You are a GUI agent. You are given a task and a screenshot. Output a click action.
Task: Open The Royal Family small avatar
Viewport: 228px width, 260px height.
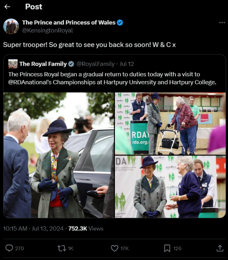pyautogui.click(x=13, y=64)
